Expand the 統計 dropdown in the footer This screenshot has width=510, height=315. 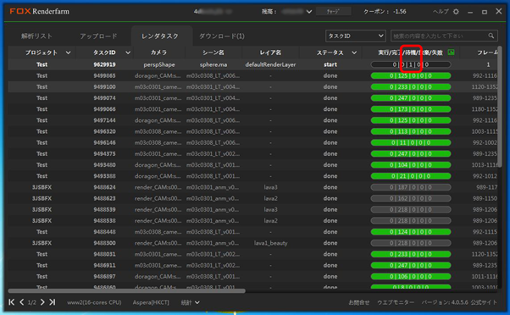pos(191,302)
